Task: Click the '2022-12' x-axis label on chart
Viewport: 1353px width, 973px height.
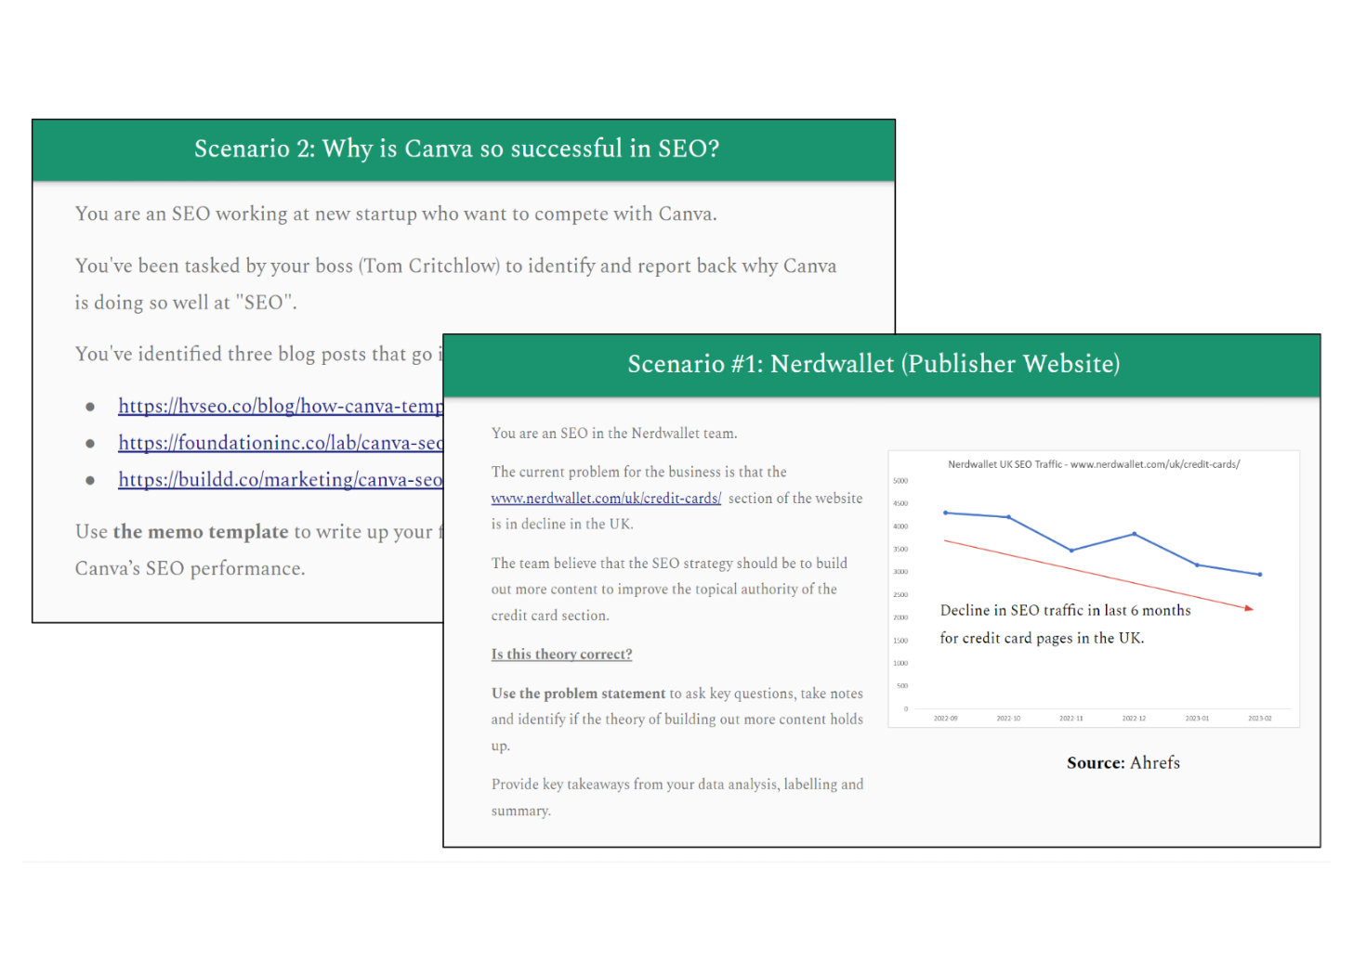Action: (1134, 719)
